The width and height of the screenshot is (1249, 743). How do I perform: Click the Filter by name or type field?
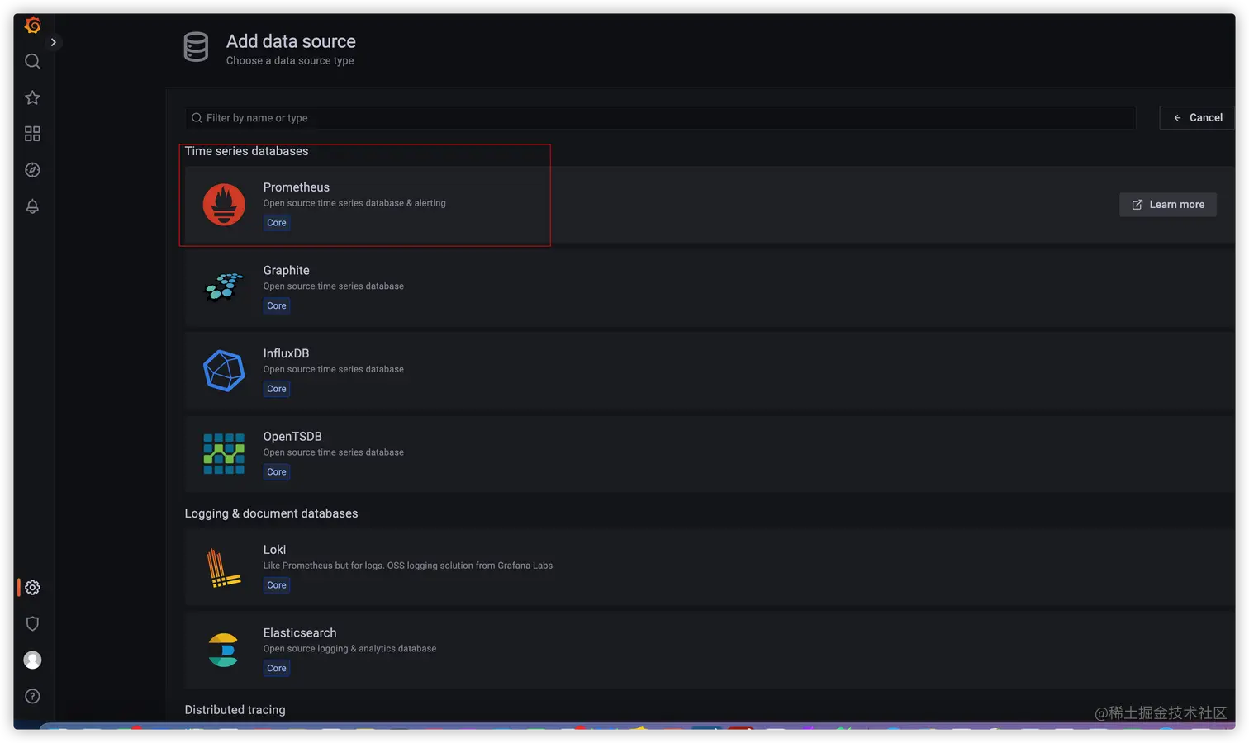pos(660,118)
